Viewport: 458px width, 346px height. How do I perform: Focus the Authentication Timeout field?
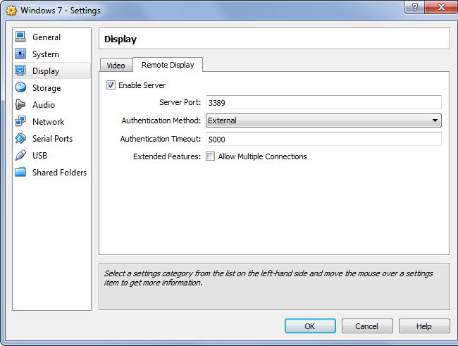click(x=323, y=139)
